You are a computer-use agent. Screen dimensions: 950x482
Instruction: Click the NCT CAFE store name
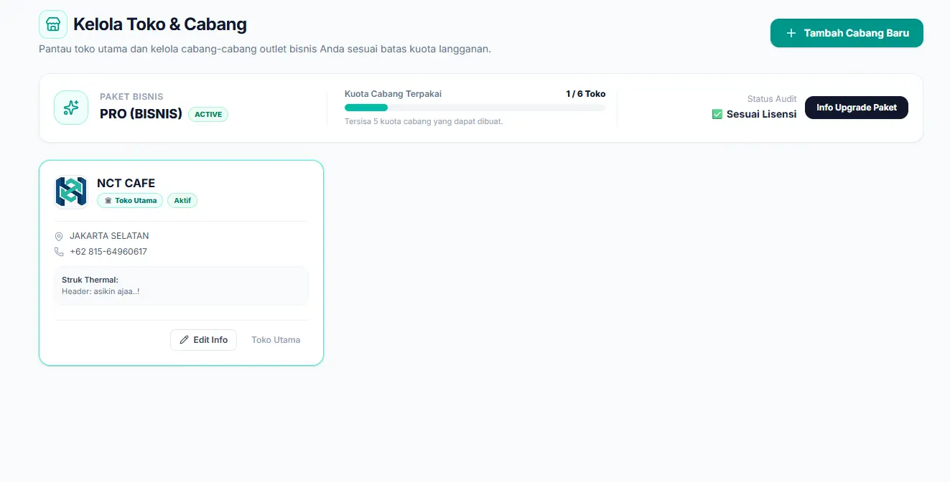pyautogui.click(x=126, y=183)
